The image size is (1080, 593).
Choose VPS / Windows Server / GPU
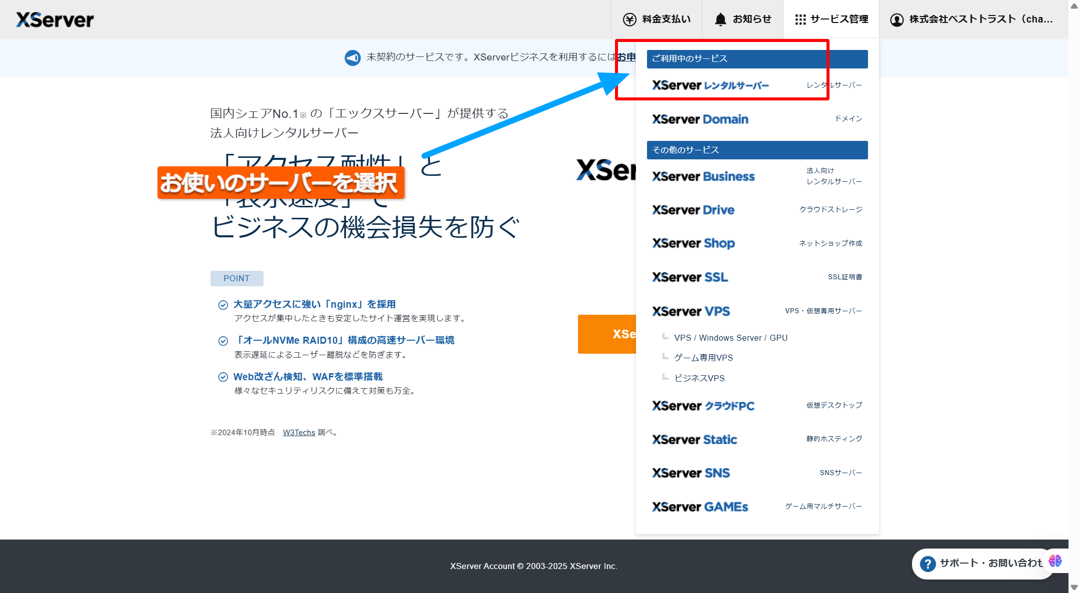tap(730, 338)
